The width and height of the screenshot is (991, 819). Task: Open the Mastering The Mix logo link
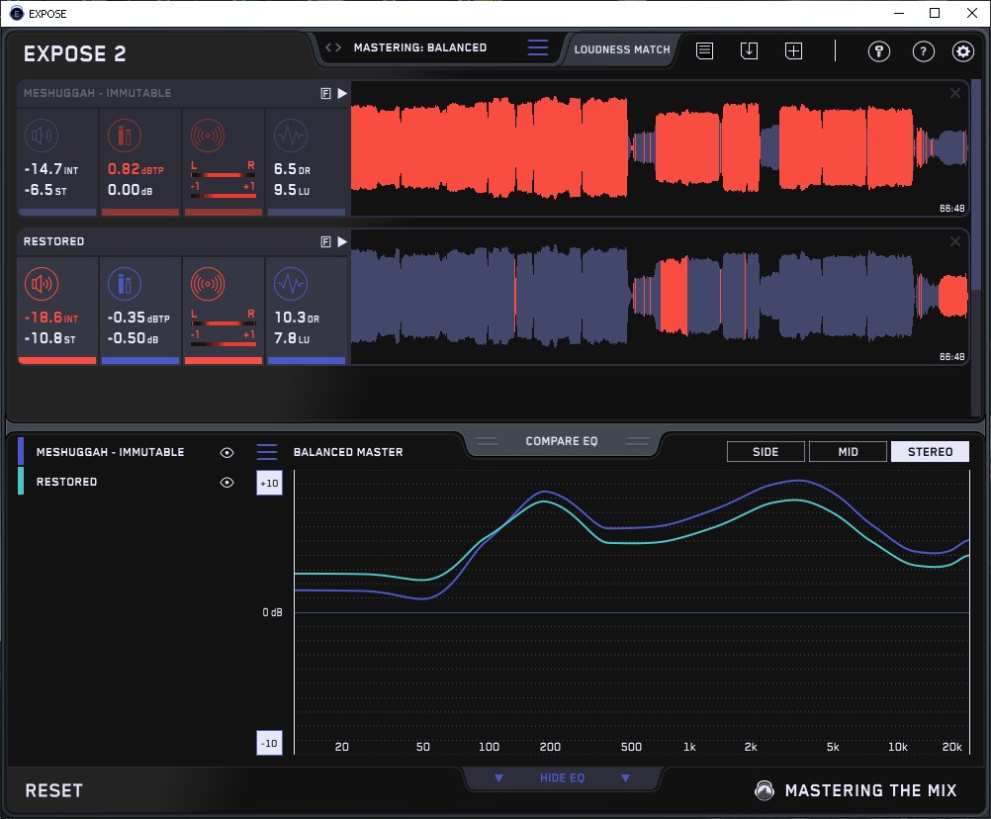[x=856, y=790]
